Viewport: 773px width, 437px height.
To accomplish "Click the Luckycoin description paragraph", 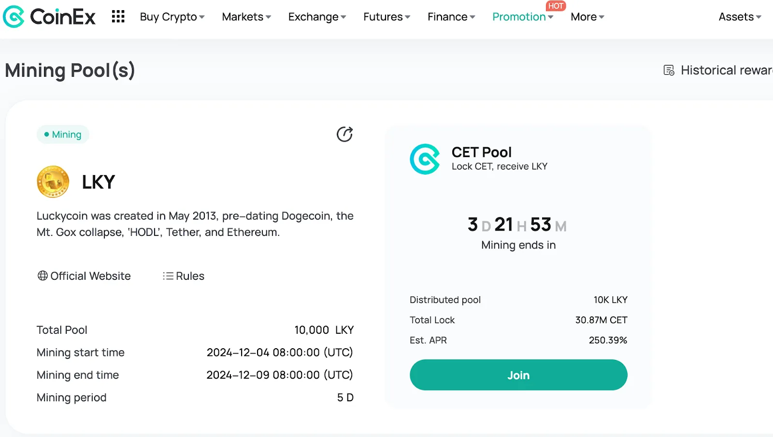I will pos(195,224).
